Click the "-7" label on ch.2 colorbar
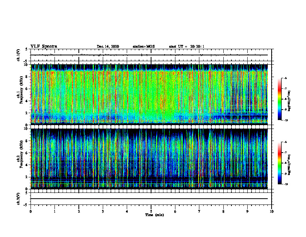The height and width of the screenshot is (237, 306). (x=285, y=153)
